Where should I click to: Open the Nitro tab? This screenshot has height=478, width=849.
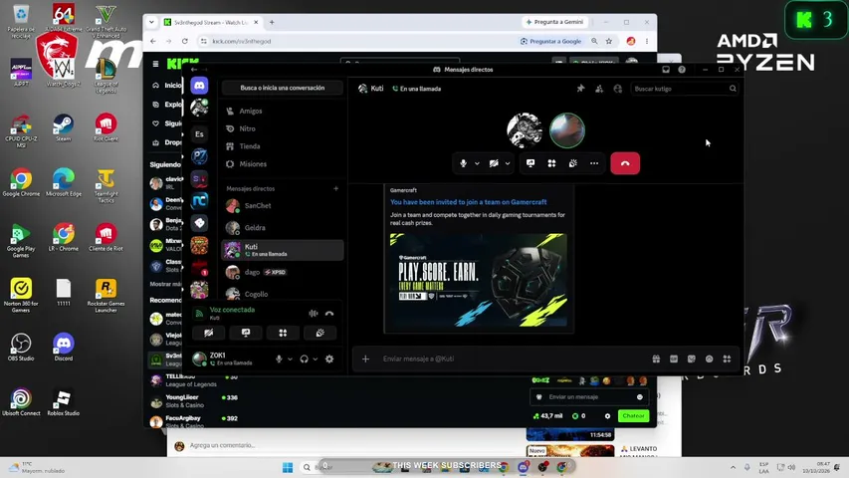tap(282, 128)
